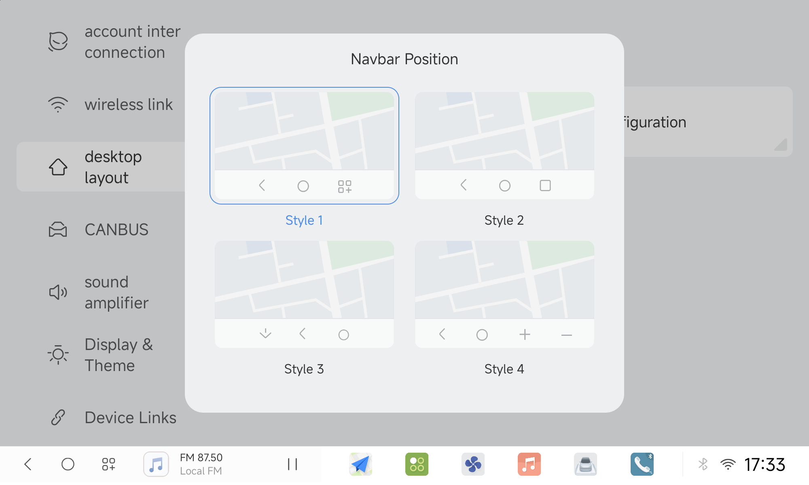The image size is (809, 485).
Task: Launch the green four-circles app
Action: (x=417, y=464)
